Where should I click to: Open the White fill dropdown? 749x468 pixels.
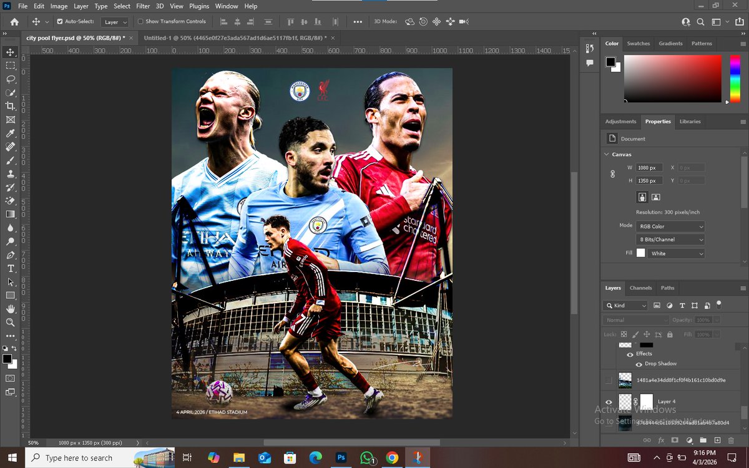click(x=677, y=253)
